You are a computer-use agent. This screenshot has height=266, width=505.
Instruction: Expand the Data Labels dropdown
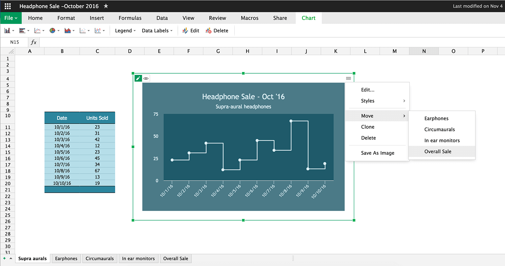point(157,31)
